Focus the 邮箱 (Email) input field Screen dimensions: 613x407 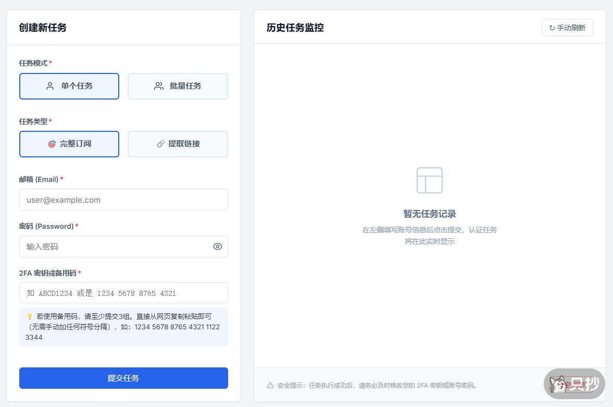123,200
